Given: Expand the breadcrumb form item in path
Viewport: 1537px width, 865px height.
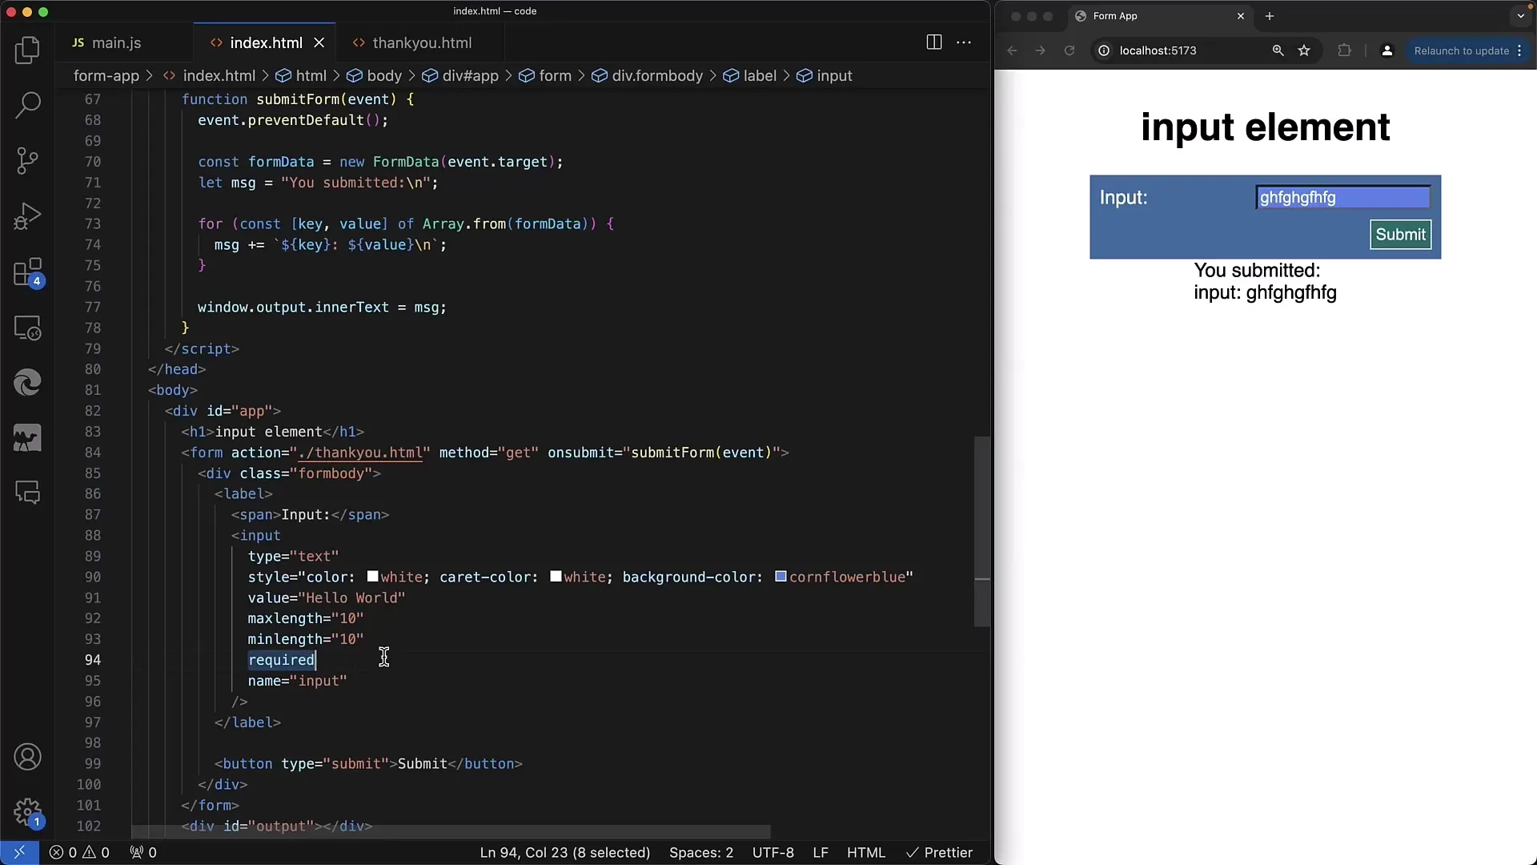Looking at the screenshot, I should coord(554,75).
